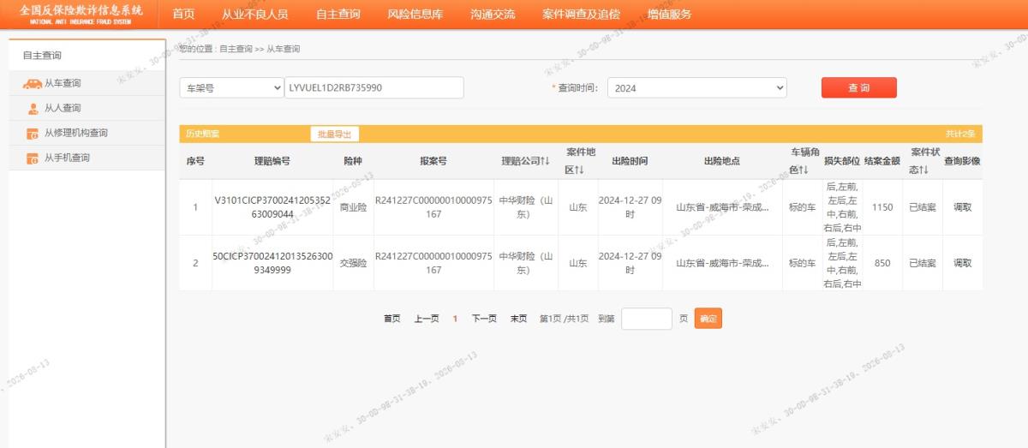Open the 沟通交流 menu
Image resolution: width=1028 pixels, height=448 pixels.
point(493,15)
